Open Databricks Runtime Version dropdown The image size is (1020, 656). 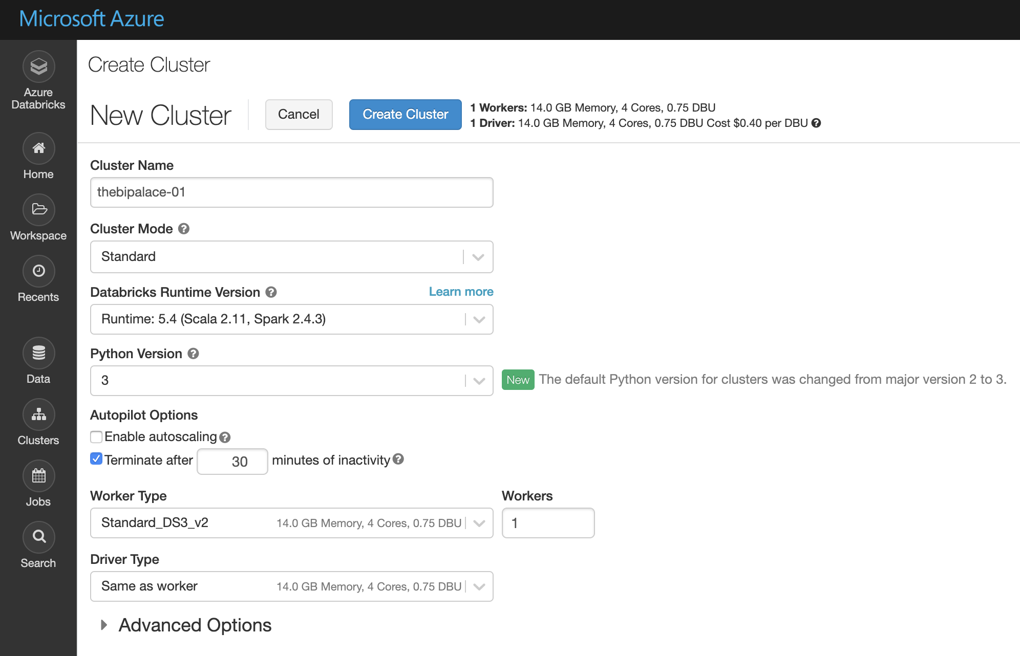point(291,319)
